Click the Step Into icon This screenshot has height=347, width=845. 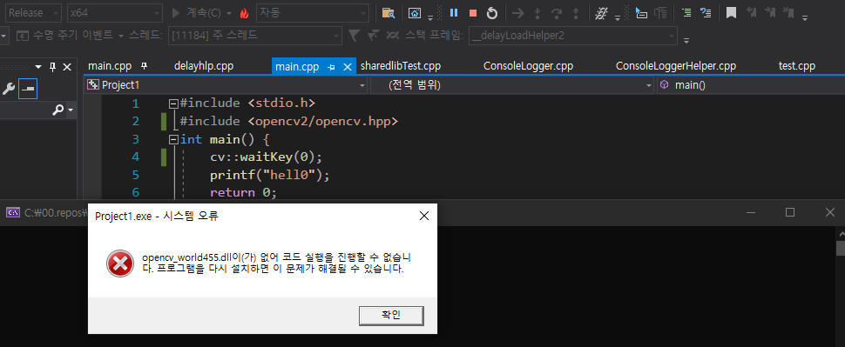(537, 13)
